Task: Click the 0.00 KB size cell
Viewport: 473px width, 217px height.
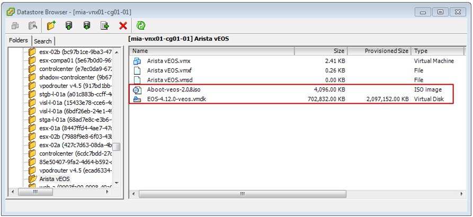Action: click(334, 80)
